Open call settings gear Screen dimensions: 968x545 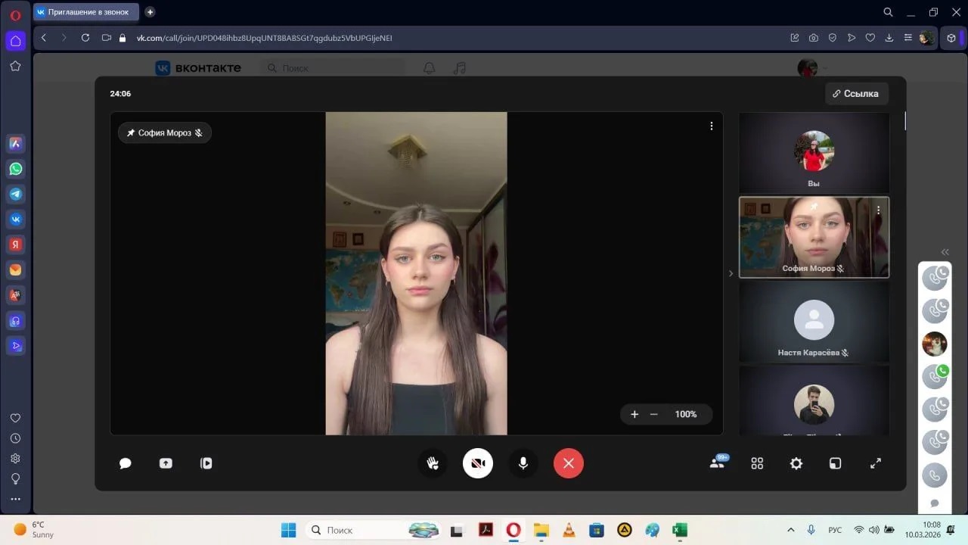(x=796, y=463)
